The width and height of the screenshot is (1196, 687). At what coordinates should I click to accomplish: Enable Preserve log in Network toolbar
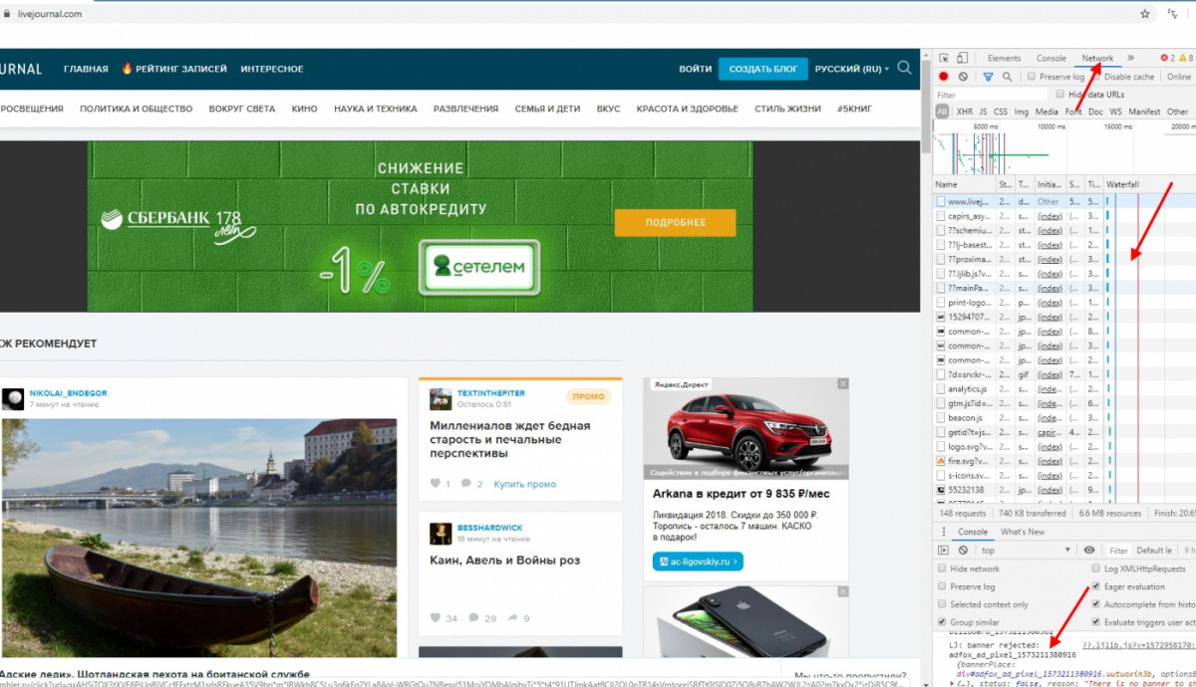pos(1032,77)
